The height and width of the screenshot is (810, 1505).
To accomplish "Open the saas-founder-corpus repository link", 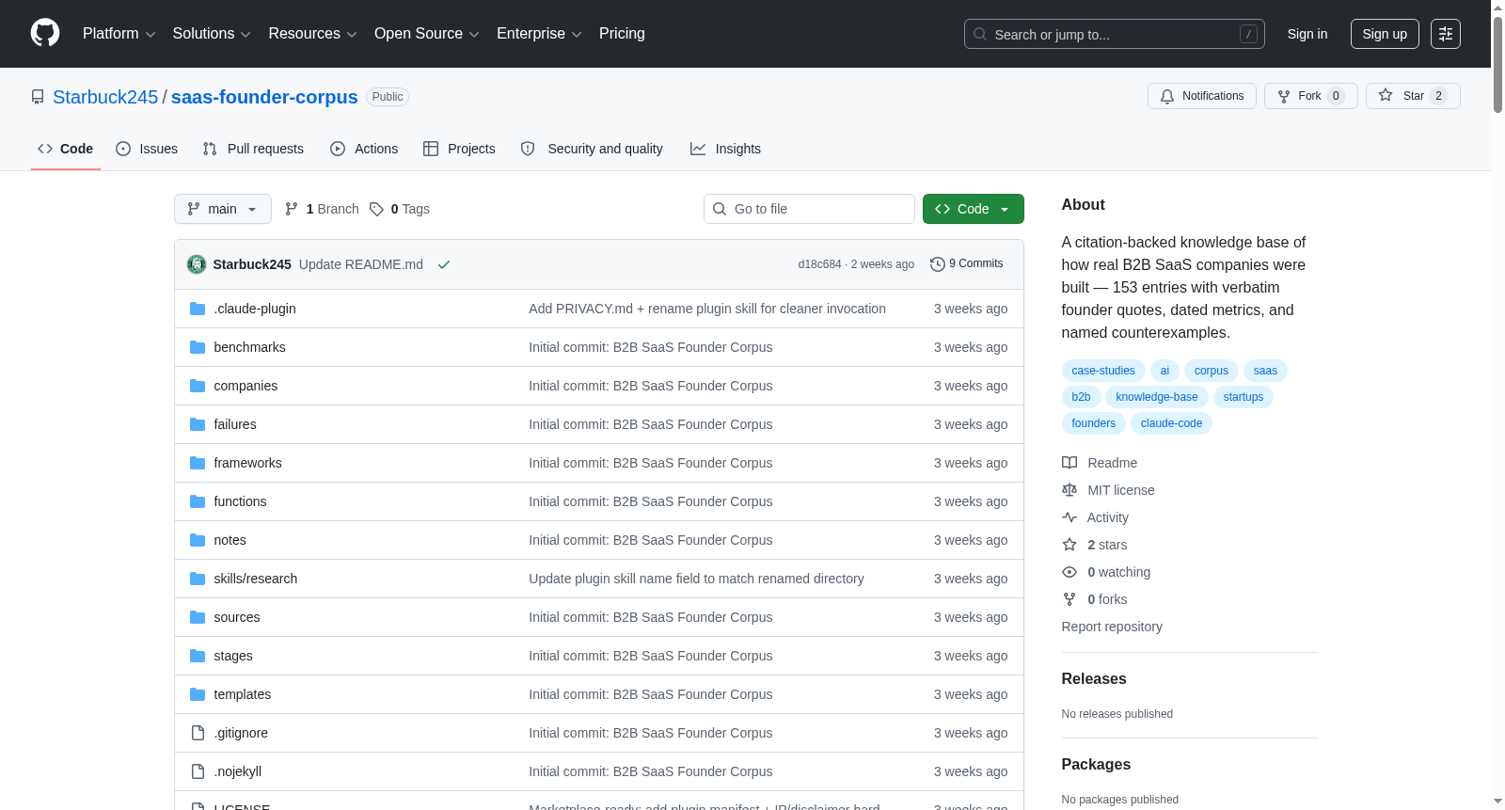I will point(264,97).
